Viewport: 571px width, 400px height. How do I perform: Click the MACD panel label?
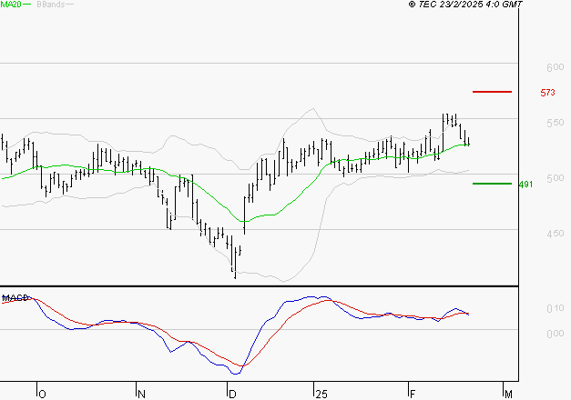(x=16, y=297)
